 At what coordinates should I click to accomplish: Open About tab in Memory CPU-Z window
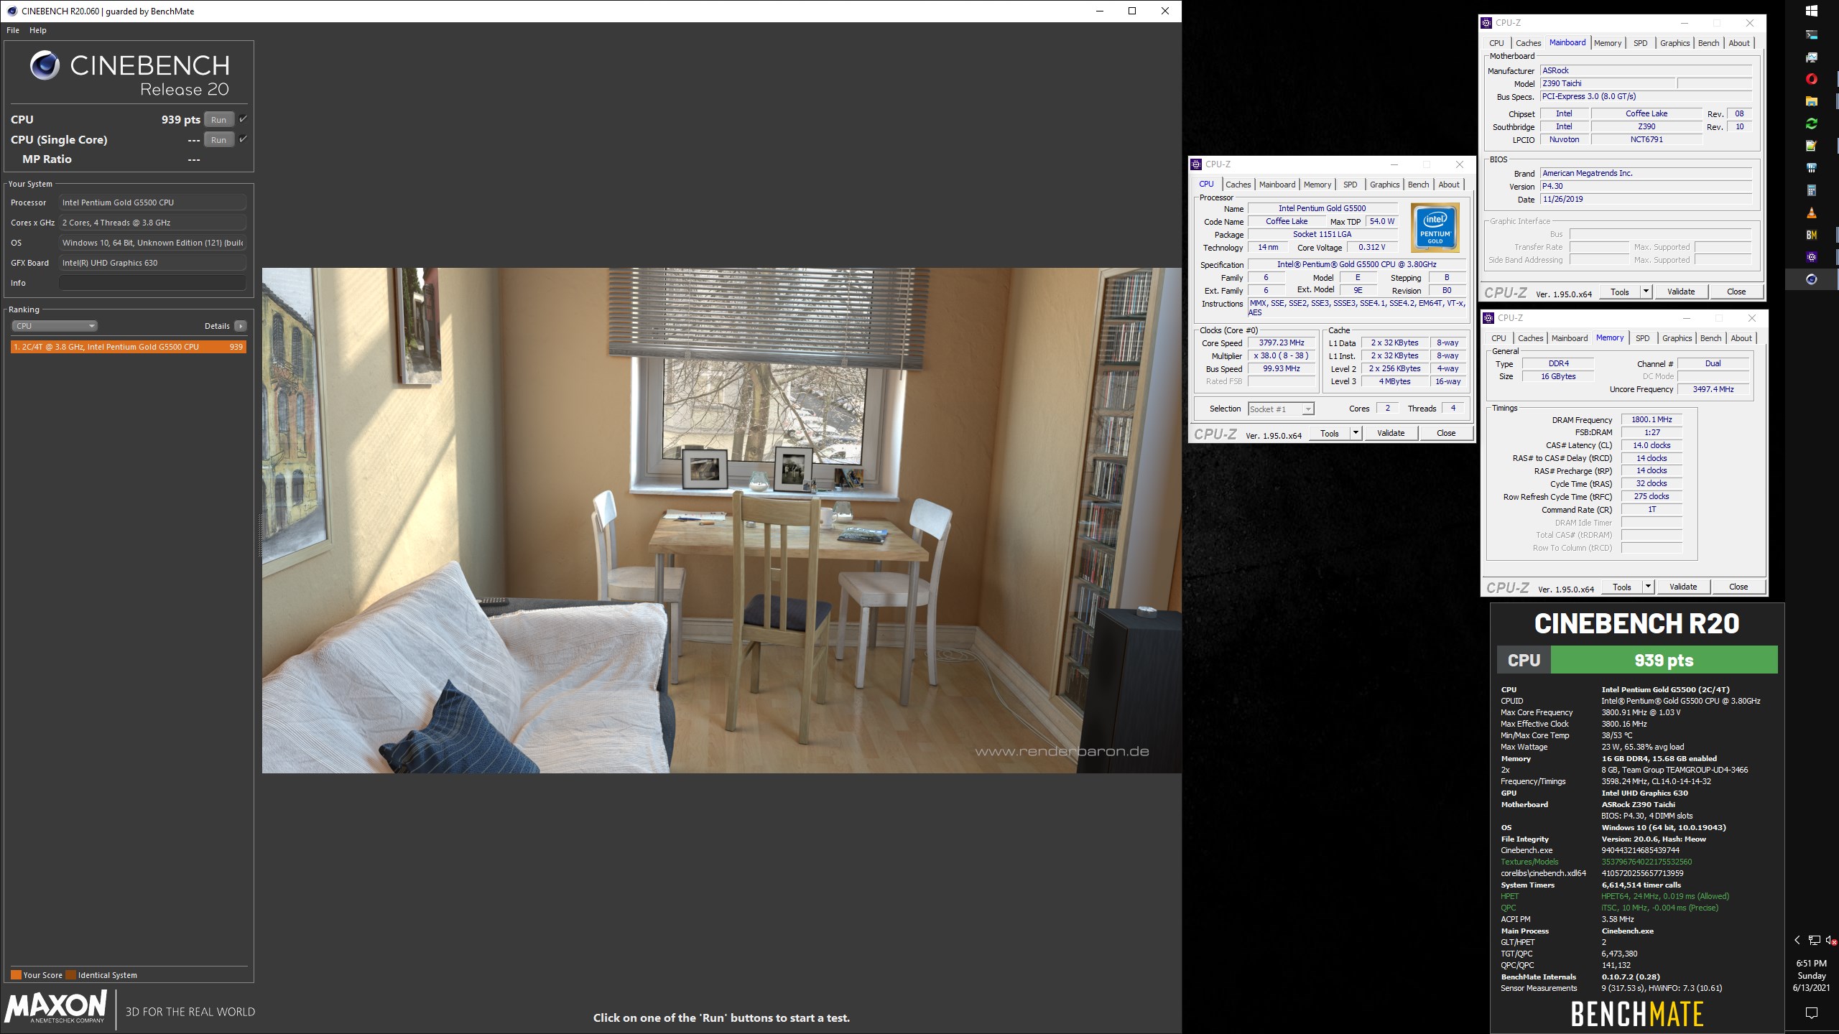click(1741, 338)
